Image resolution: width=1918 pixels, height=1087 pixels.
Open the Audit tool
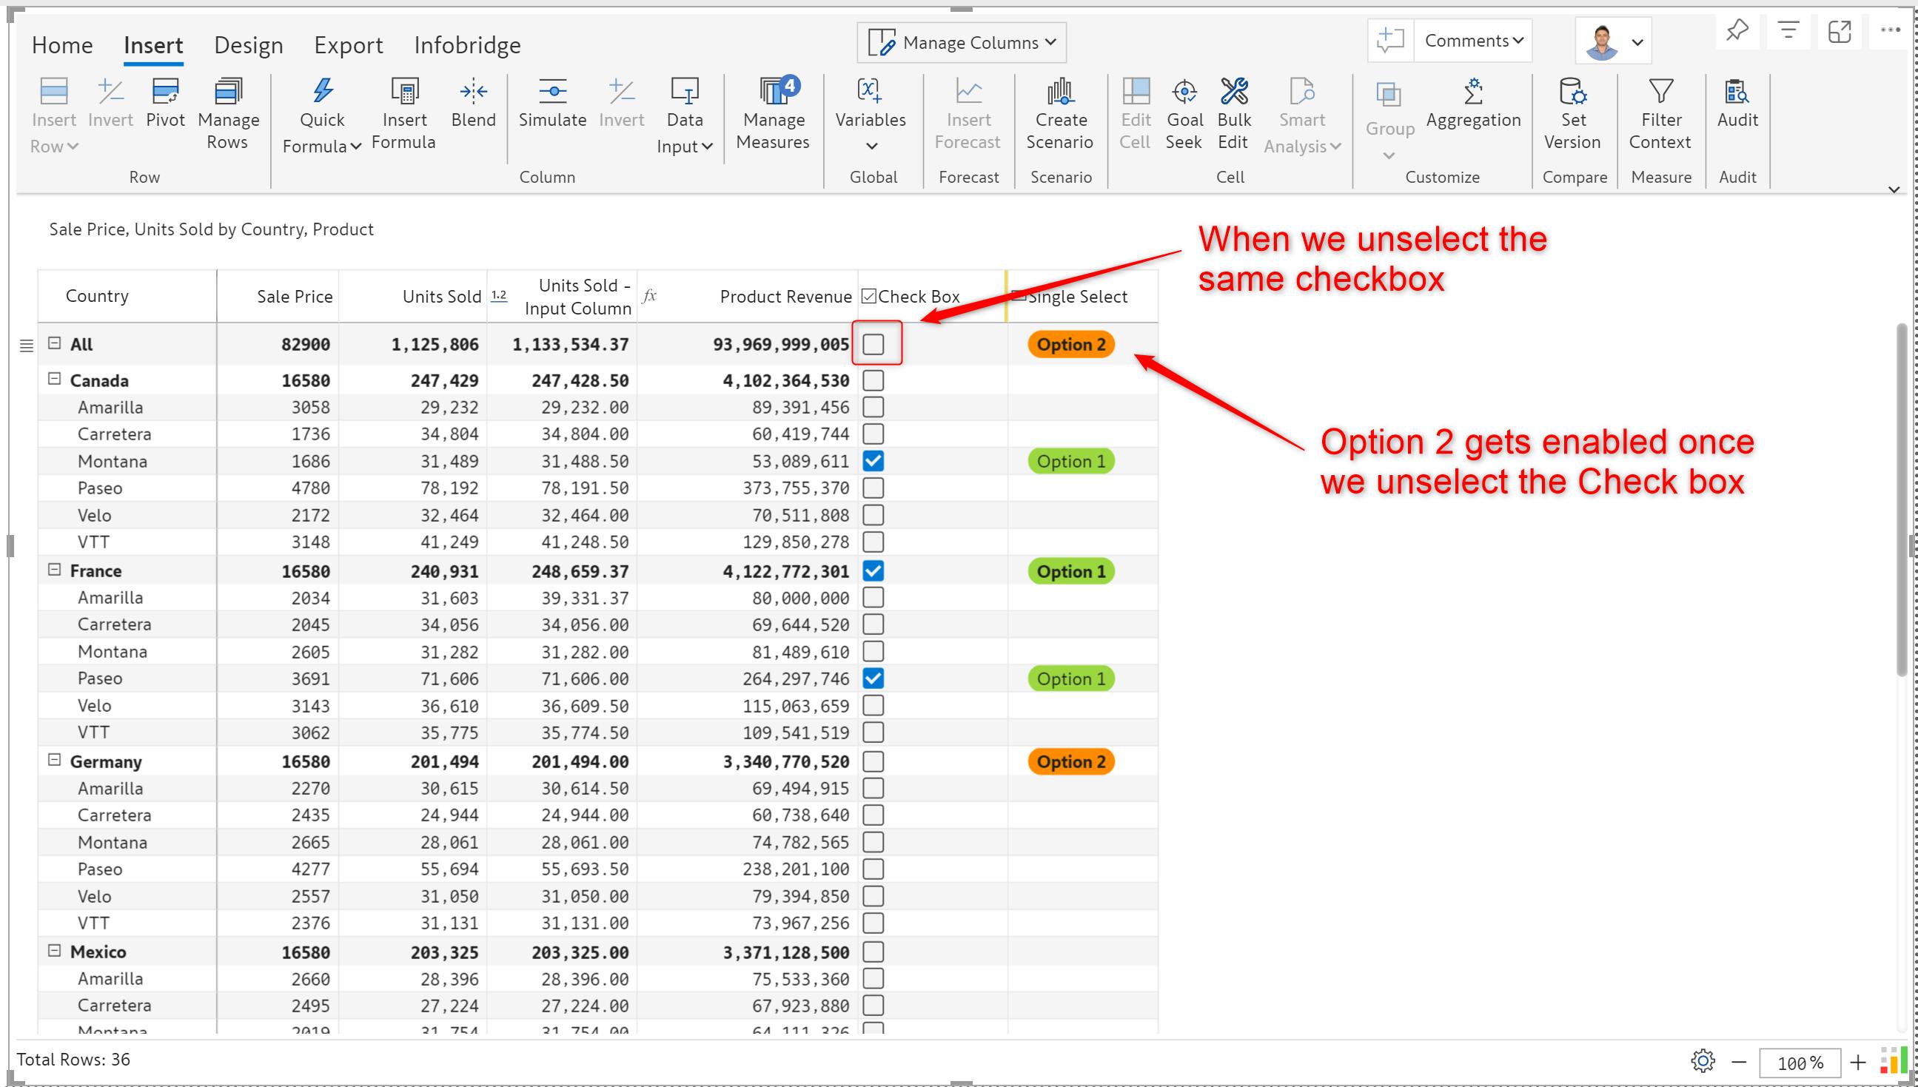pyautogui.click(x=1737, y=92)
